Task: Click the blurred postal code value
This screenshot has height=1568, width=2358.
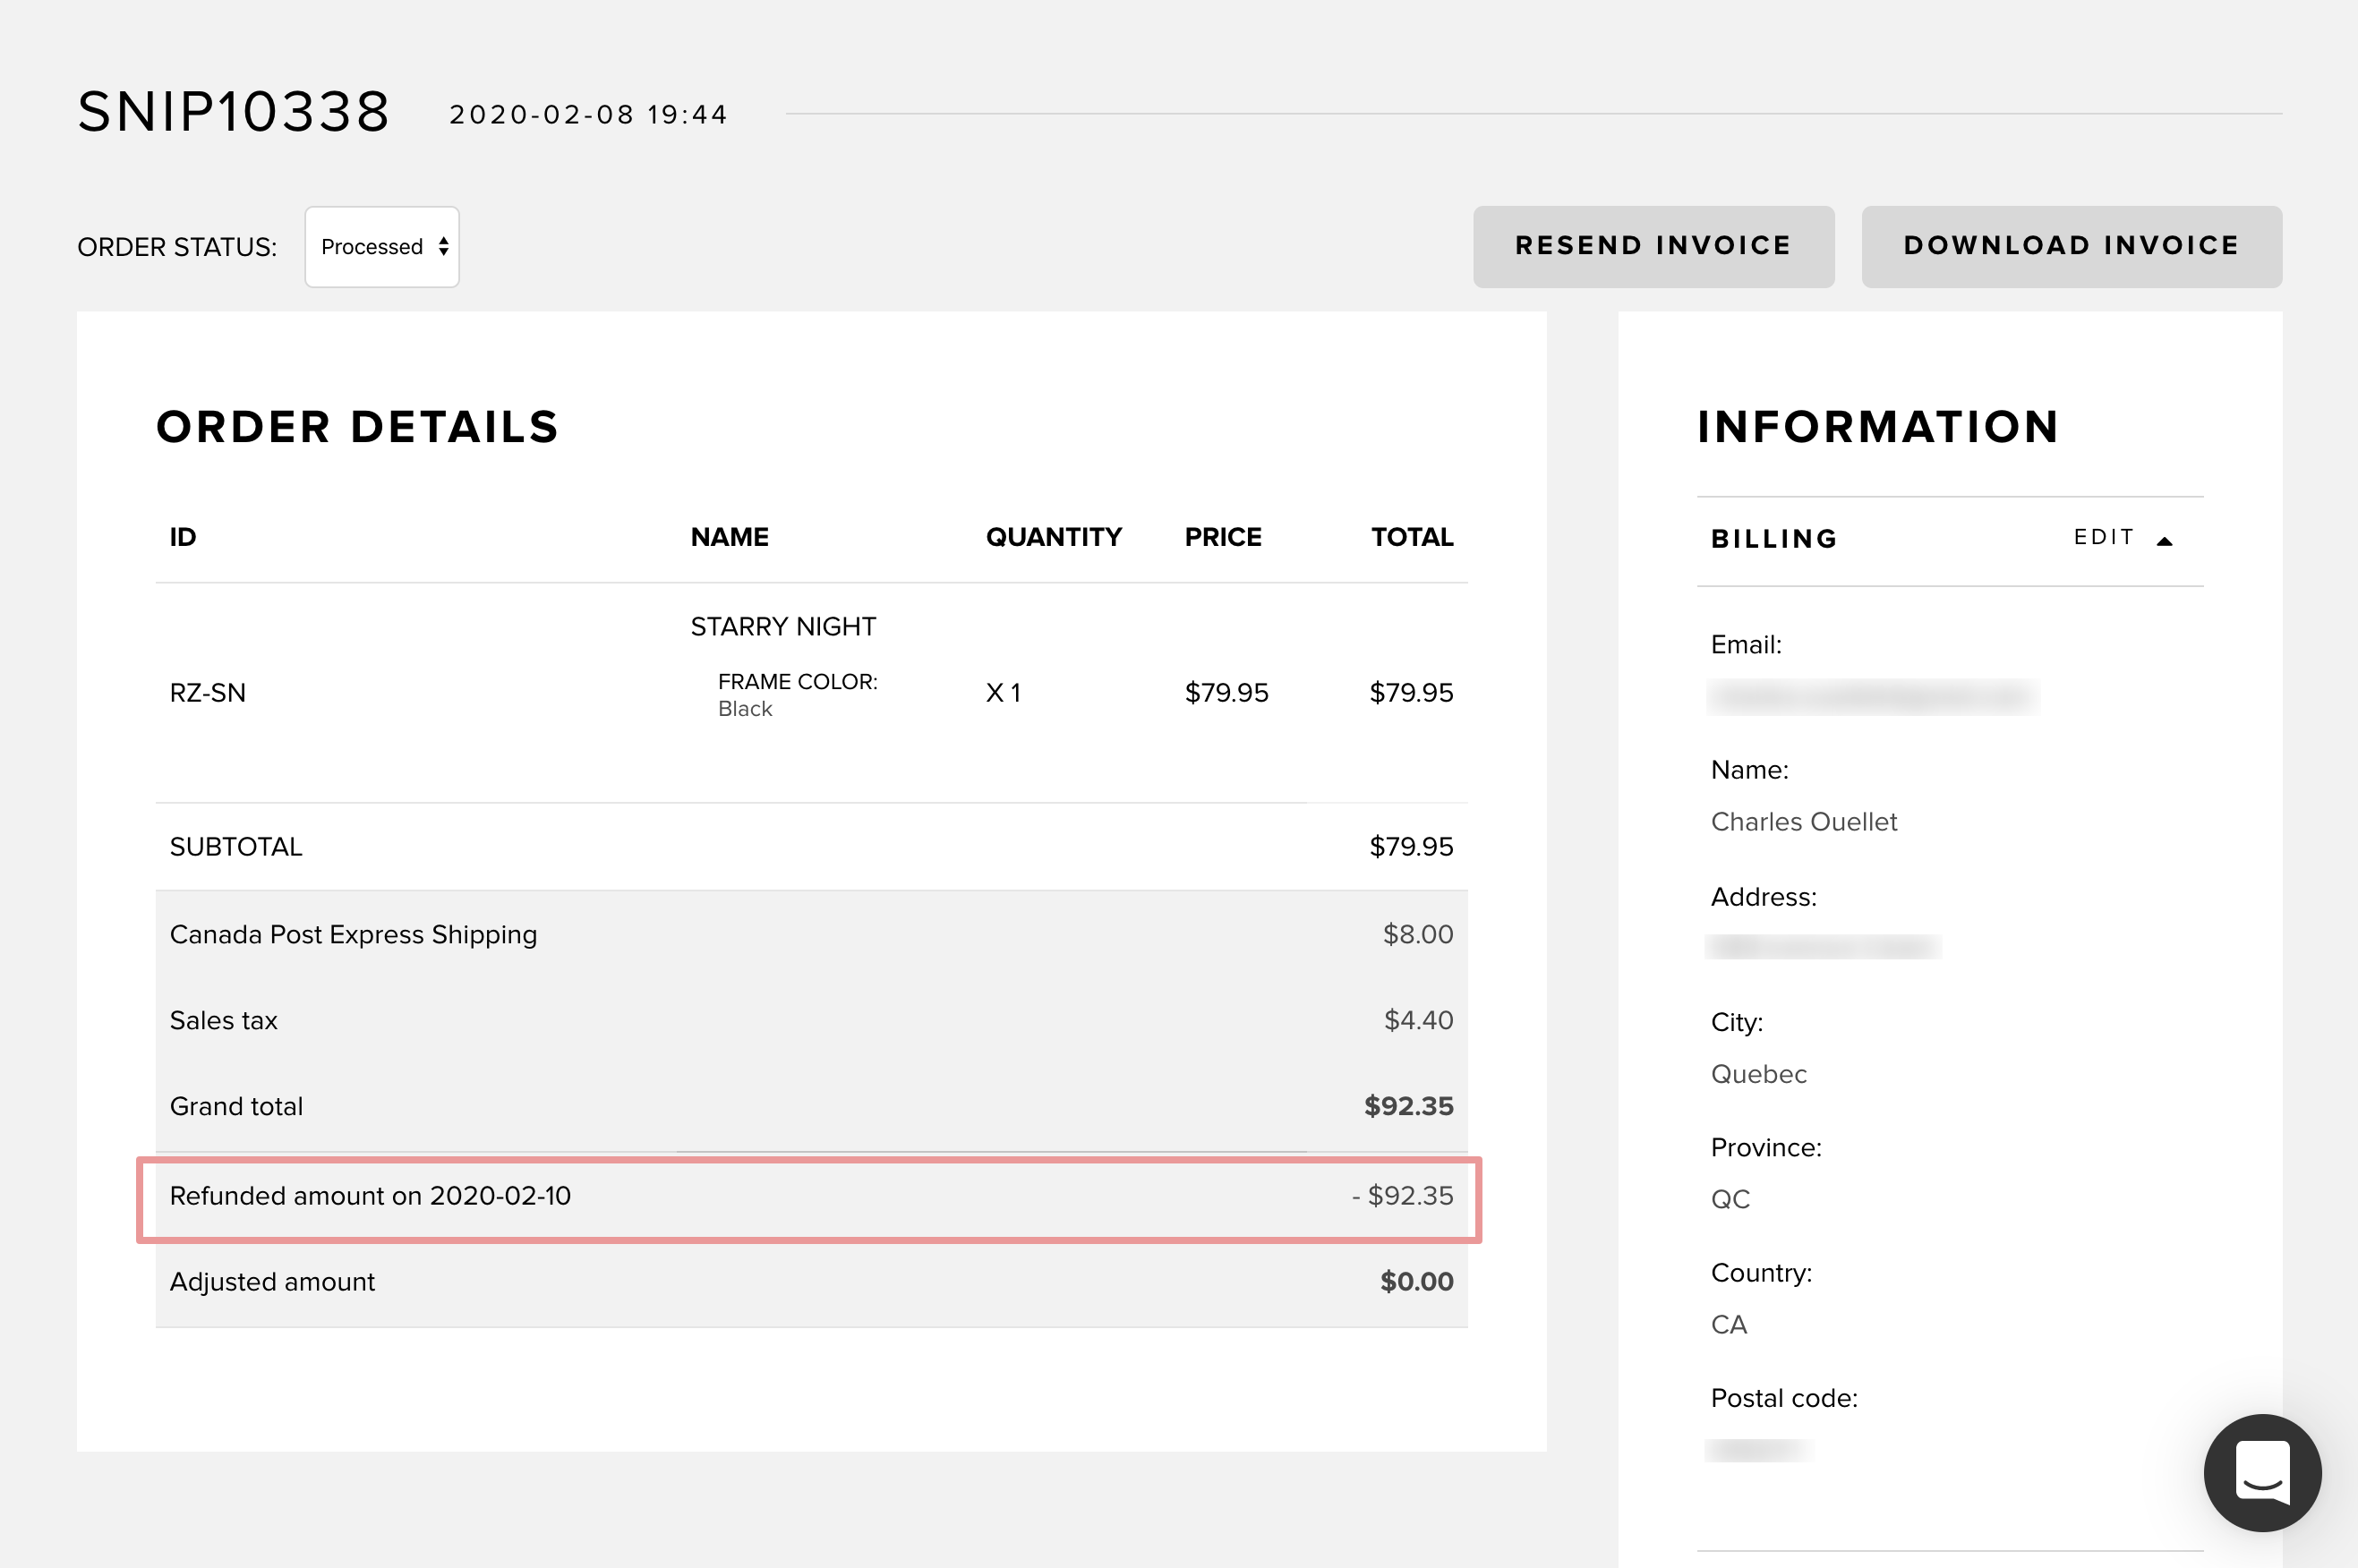Action: coord(1758,1449)
